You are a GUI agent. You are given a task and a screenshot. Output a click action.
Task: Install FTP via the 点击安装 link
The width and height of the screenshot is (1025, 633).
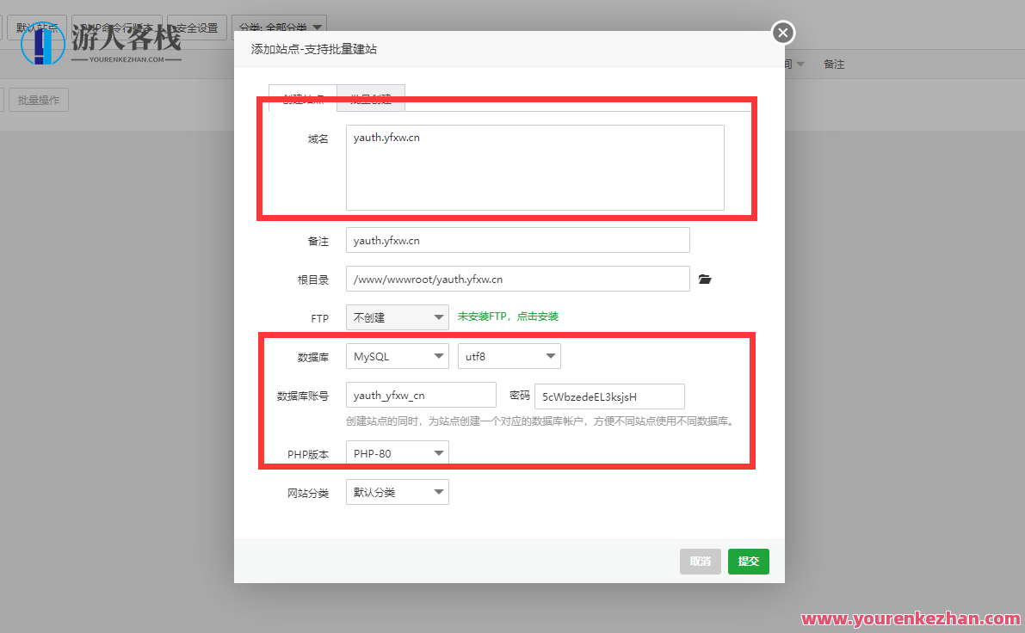tap(537, 317)
